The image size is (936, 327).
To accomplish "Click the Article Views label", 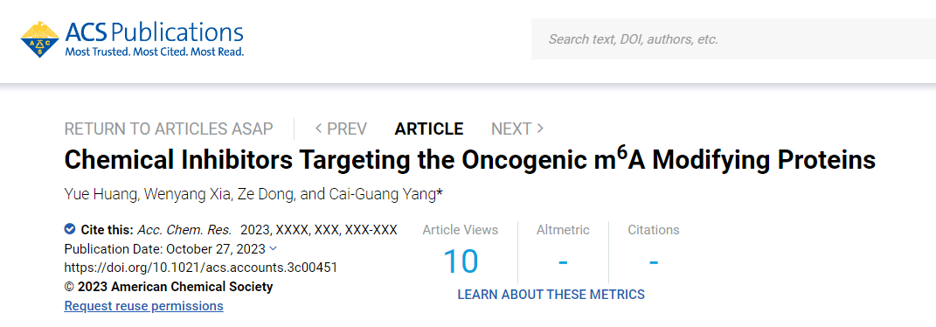I will [461, 230].
